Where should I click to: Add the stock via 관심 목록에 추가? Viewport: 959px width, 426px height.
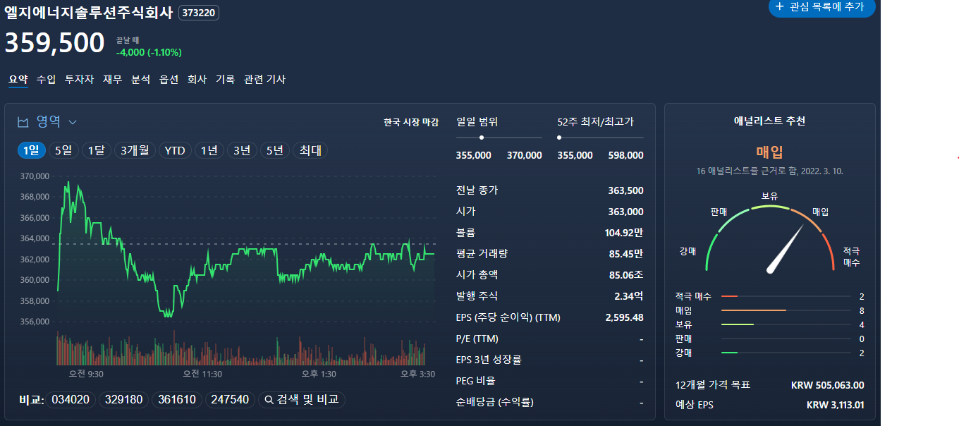(821, 7)
